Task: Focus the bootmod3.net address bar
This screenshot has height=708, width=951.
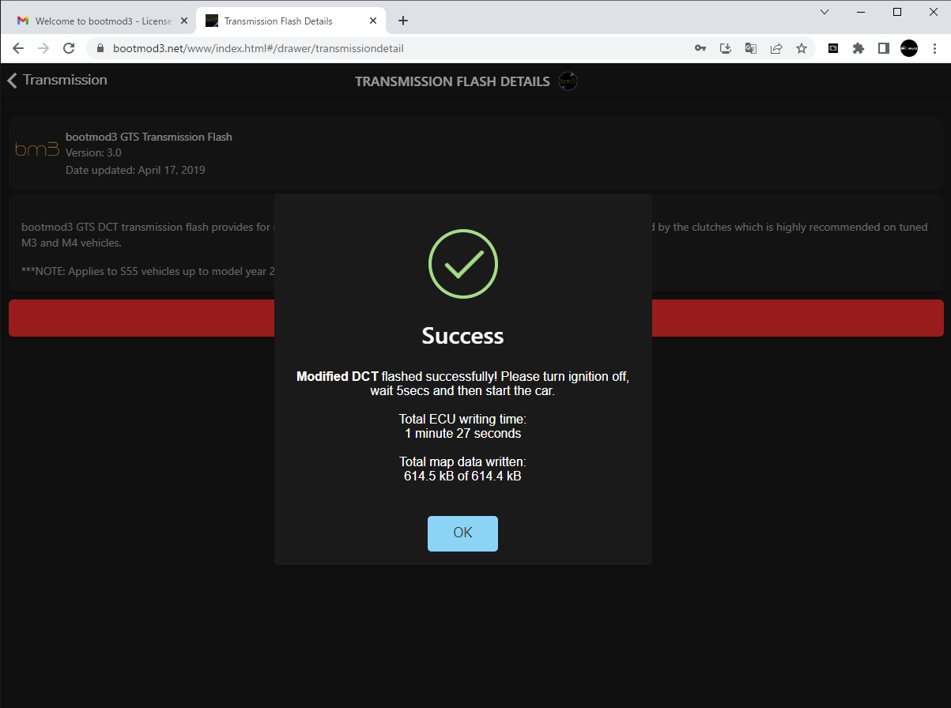Action: pos(395,48)
